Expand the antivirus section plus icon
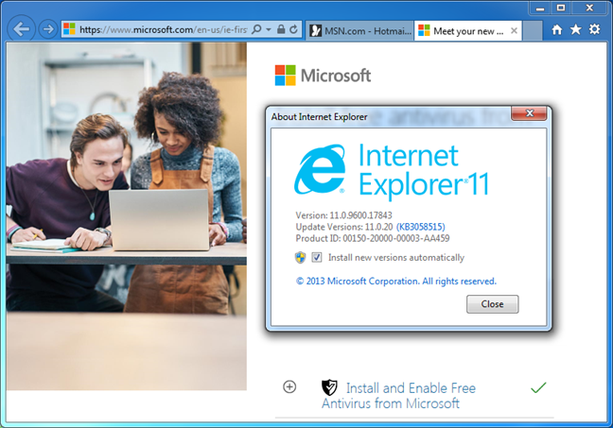The height and width of the screenshot is (428, 613). [289, 387]
